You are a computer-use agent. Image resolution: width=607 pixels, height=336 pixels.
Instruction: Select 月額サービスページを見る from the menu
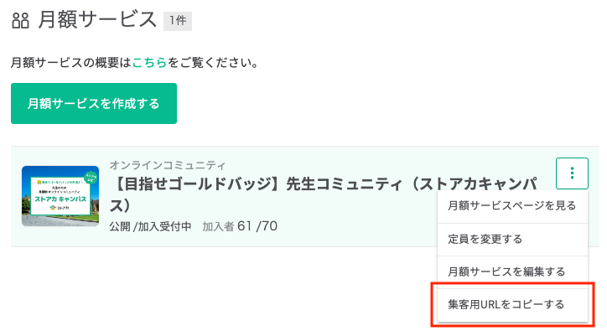pyautogui.click(x=512, y=206)
